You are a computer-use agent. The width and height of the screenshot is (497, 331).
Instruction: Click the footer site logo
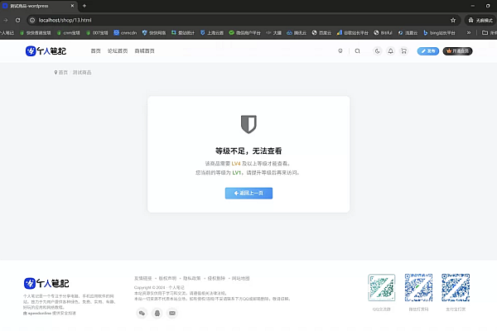(x=46, y=283)
